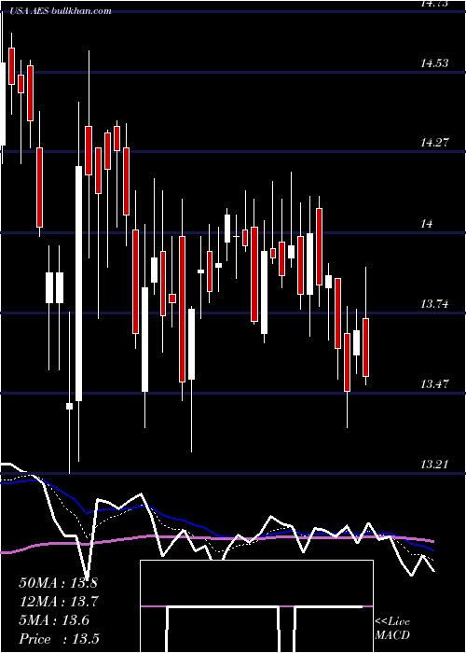Click the 'Price : 13.5' readout
This screenshot has height=653, width=466.
tap(59, 639)
